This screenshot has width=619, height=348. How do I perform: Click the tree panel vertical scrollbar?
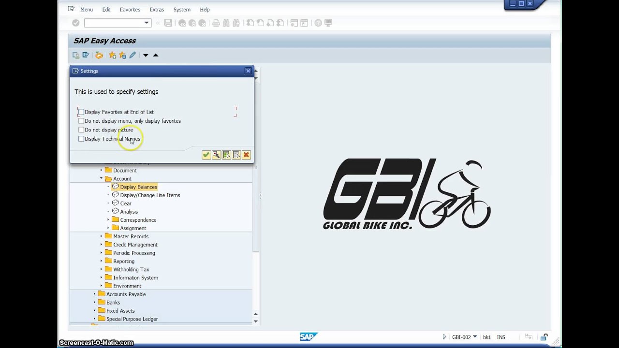pos(256,167)
